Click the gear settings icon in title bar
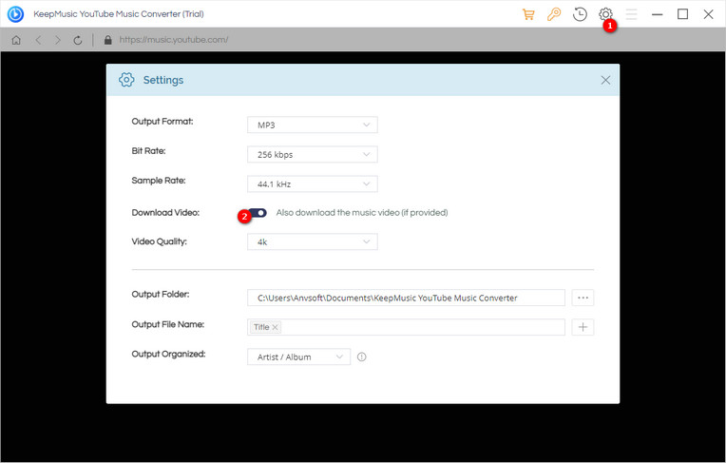 pyautogui.click(x=605, y=14)
